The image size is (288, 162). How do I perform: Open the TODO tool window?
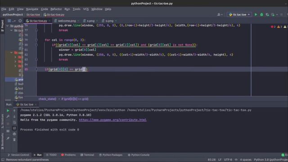coord(51,155)
